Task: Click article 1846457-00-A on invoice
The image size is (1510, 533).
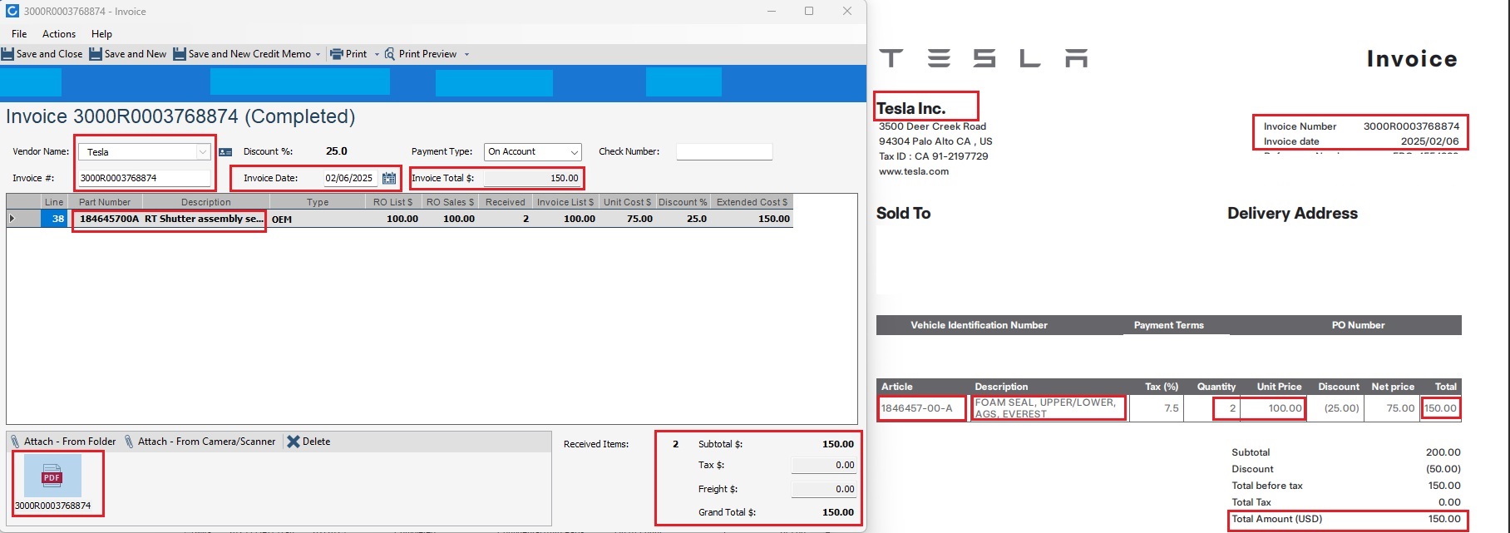Action: [x=916, y=408]
